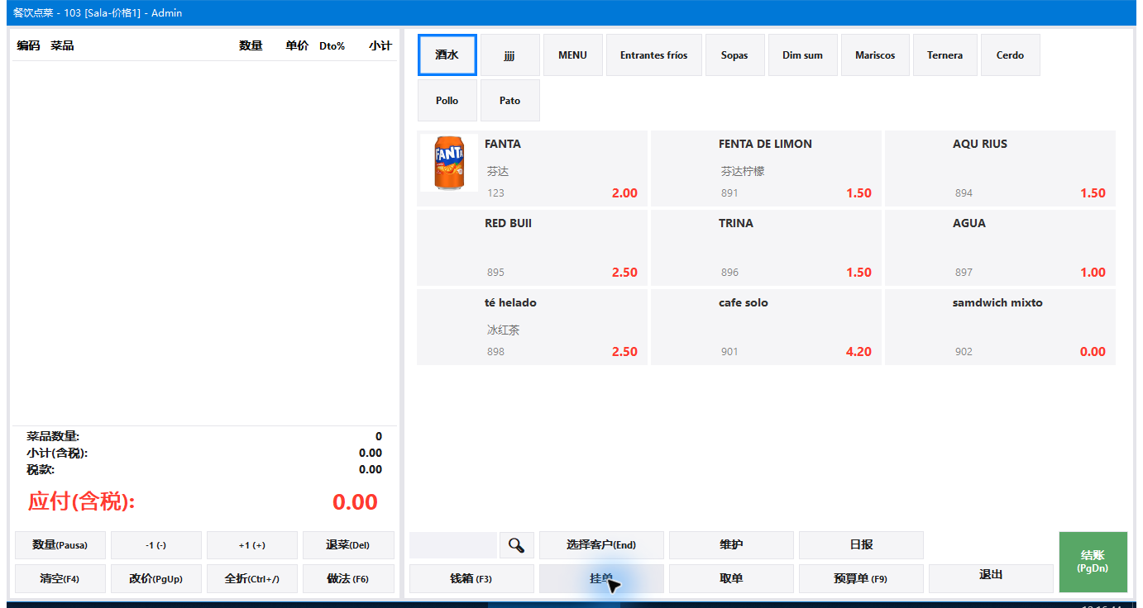This screenshot has width=1143, height=608.
Task: Show the Sopas category
Action: point(734,55)
